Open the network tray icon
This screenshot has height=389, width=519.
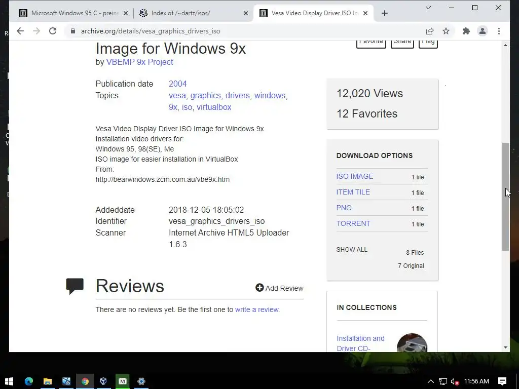pos(443,381)
